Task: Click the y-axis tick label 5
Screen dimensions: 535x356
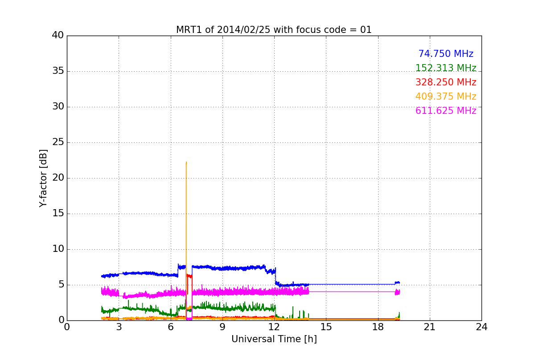Action: [61, 285]
